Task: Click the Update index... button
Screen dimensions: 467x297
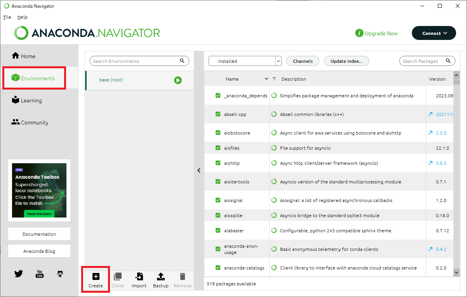Action: click(x=346, y=61)
